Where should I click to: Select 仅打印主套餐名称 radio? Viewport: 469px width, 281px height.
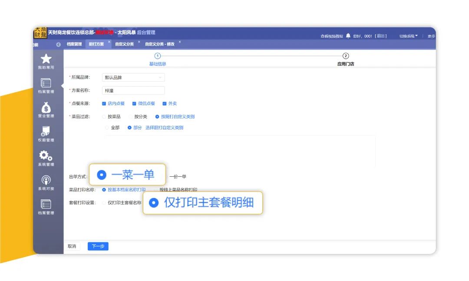[104, 203]
